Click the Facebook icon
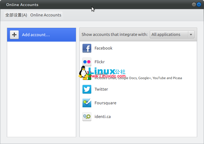The image size is (204, 144). pyautogui.click(x=87, y=48)
